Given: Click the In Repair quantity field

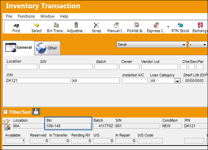Looking at the screenshot, I should [x=125, y=141].
